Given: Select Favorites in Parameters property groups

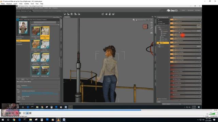Looking at the screenshot, I should click(x=160, y=22).
